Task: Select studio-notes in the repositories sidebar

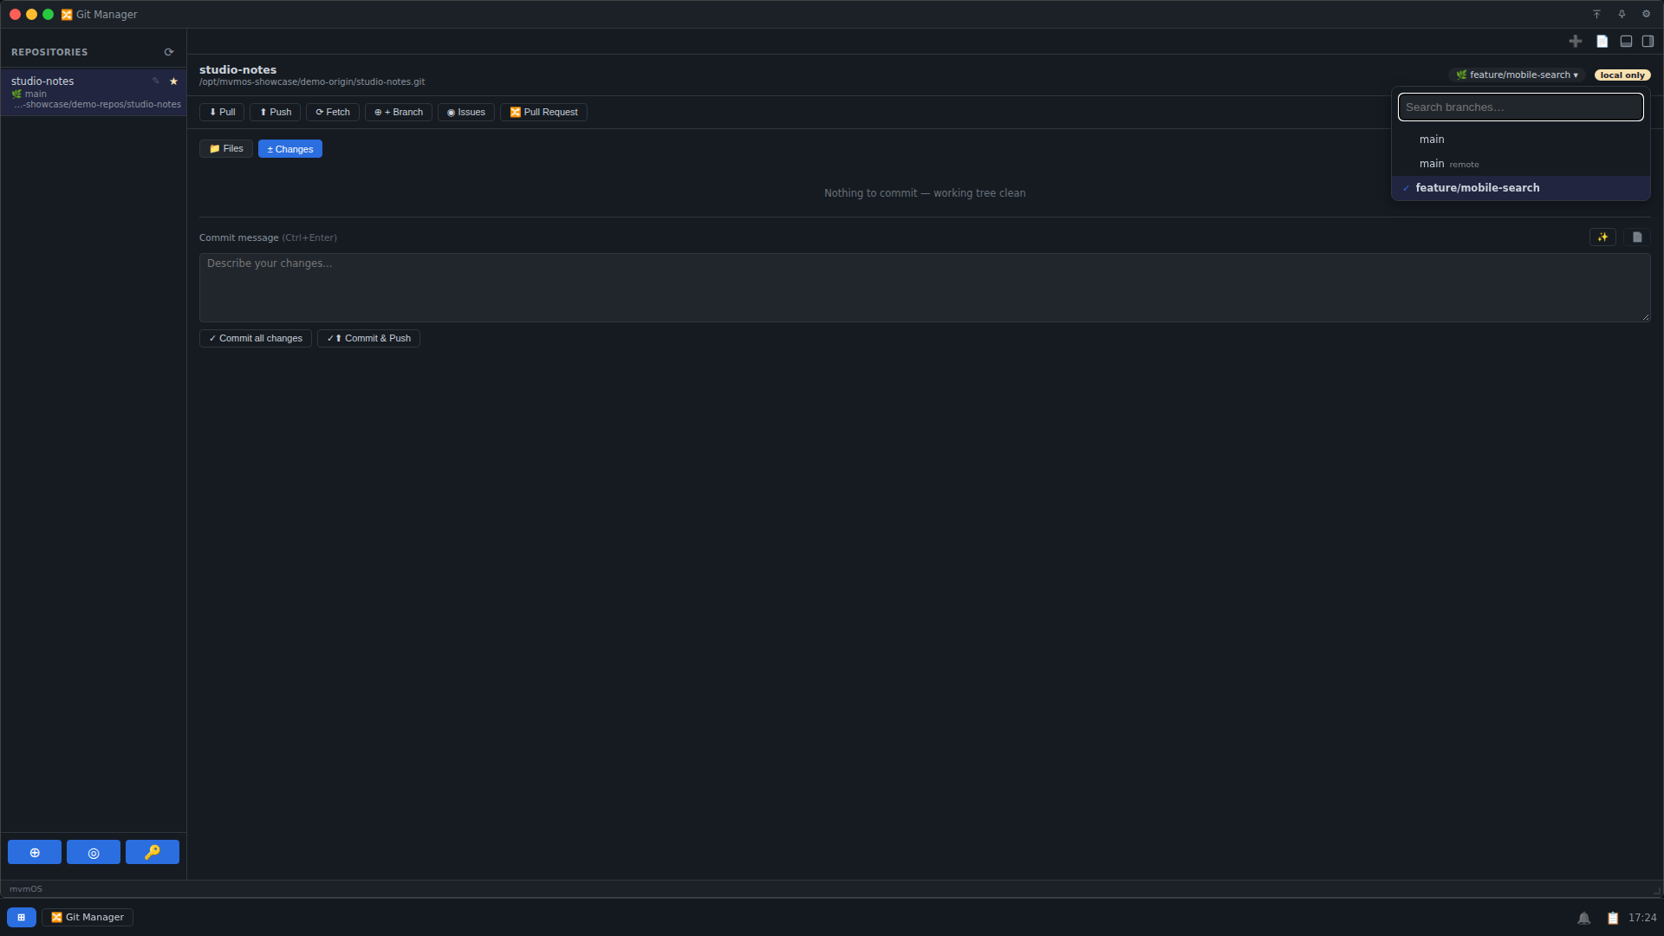Action: pos(94,92)
